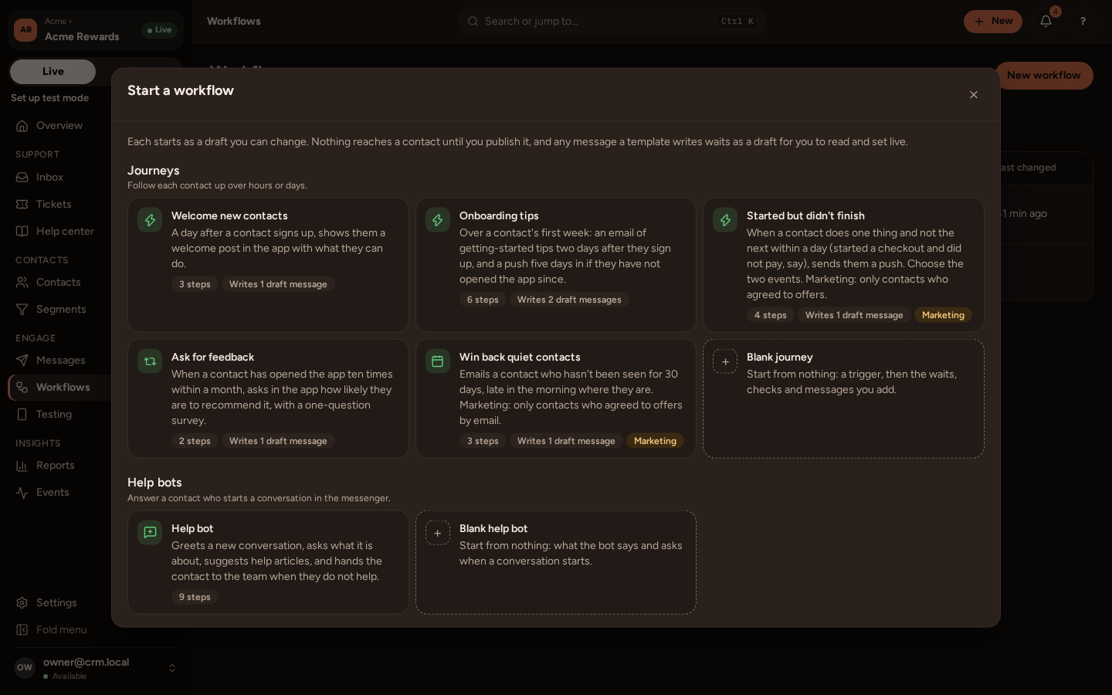
Task: Click the "6 steps" badge on Onboarding tips
Action: click(x=483, y=300)
